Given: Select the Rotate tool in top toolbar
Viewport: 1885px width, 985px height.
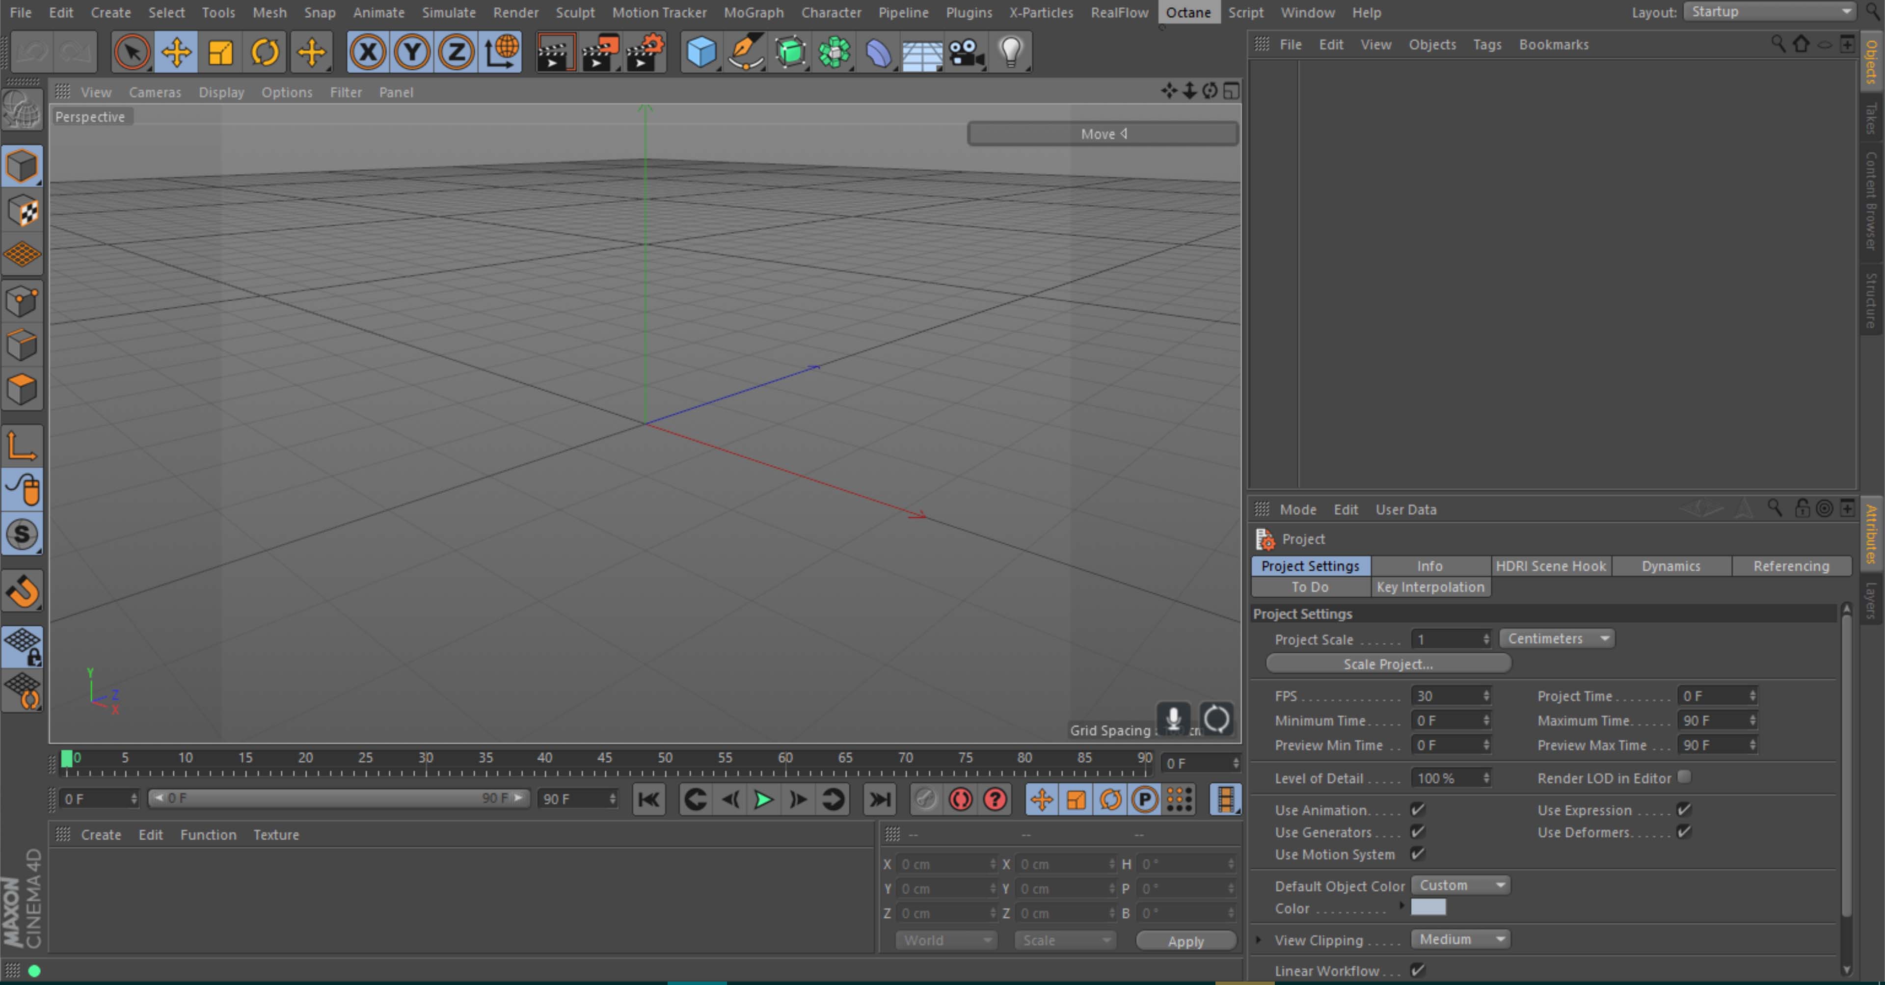Looking at the screenshot, I should pos(265,53).
